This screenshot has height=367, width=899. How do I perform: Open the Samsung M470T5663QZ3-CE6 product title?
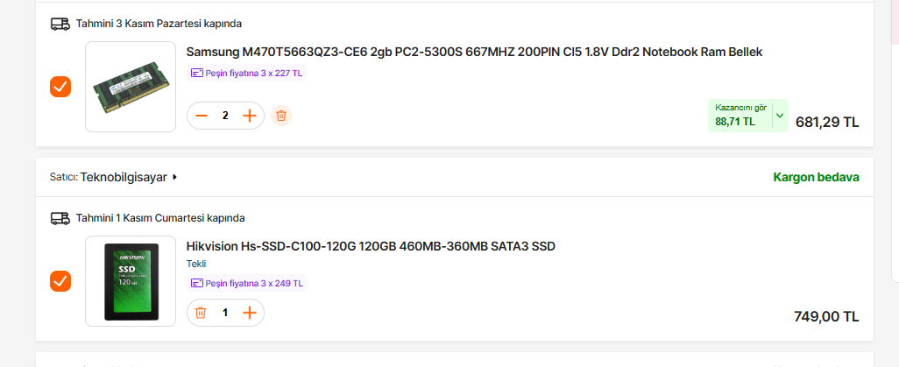pyautogui.click(x=474, y=52)
